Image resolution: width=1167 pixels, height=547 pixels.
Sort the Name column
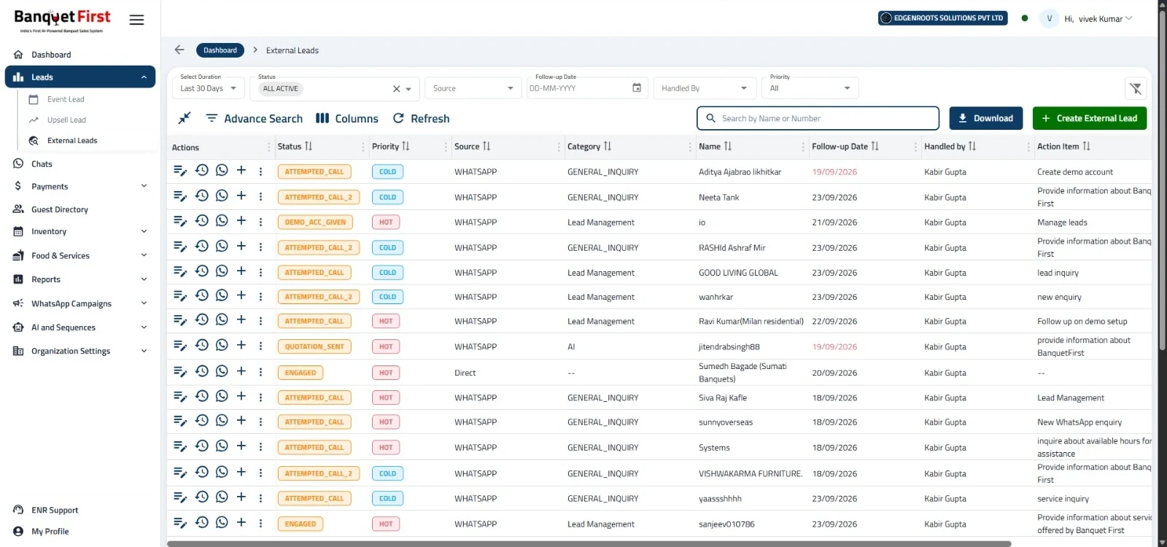(727, 146)
